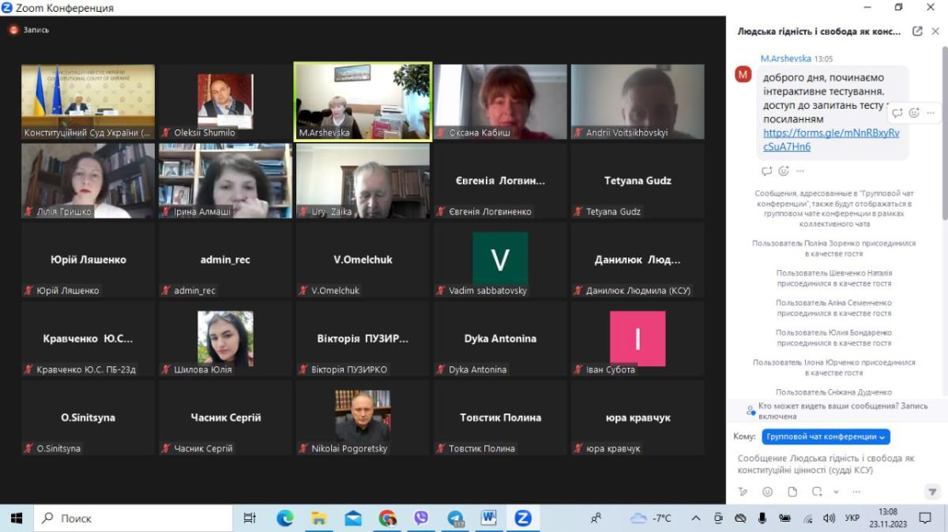The height and width of the screenshot is (532, 948).
Task: Show hidden system tray icons chevron
Action: tap(696, 518)
